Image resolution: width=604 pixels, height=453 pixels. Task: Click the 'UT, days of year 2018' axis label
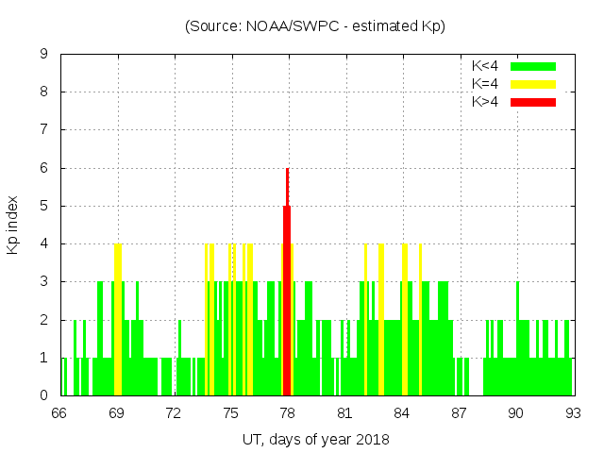pyautogui.click(x=315, y=439)
